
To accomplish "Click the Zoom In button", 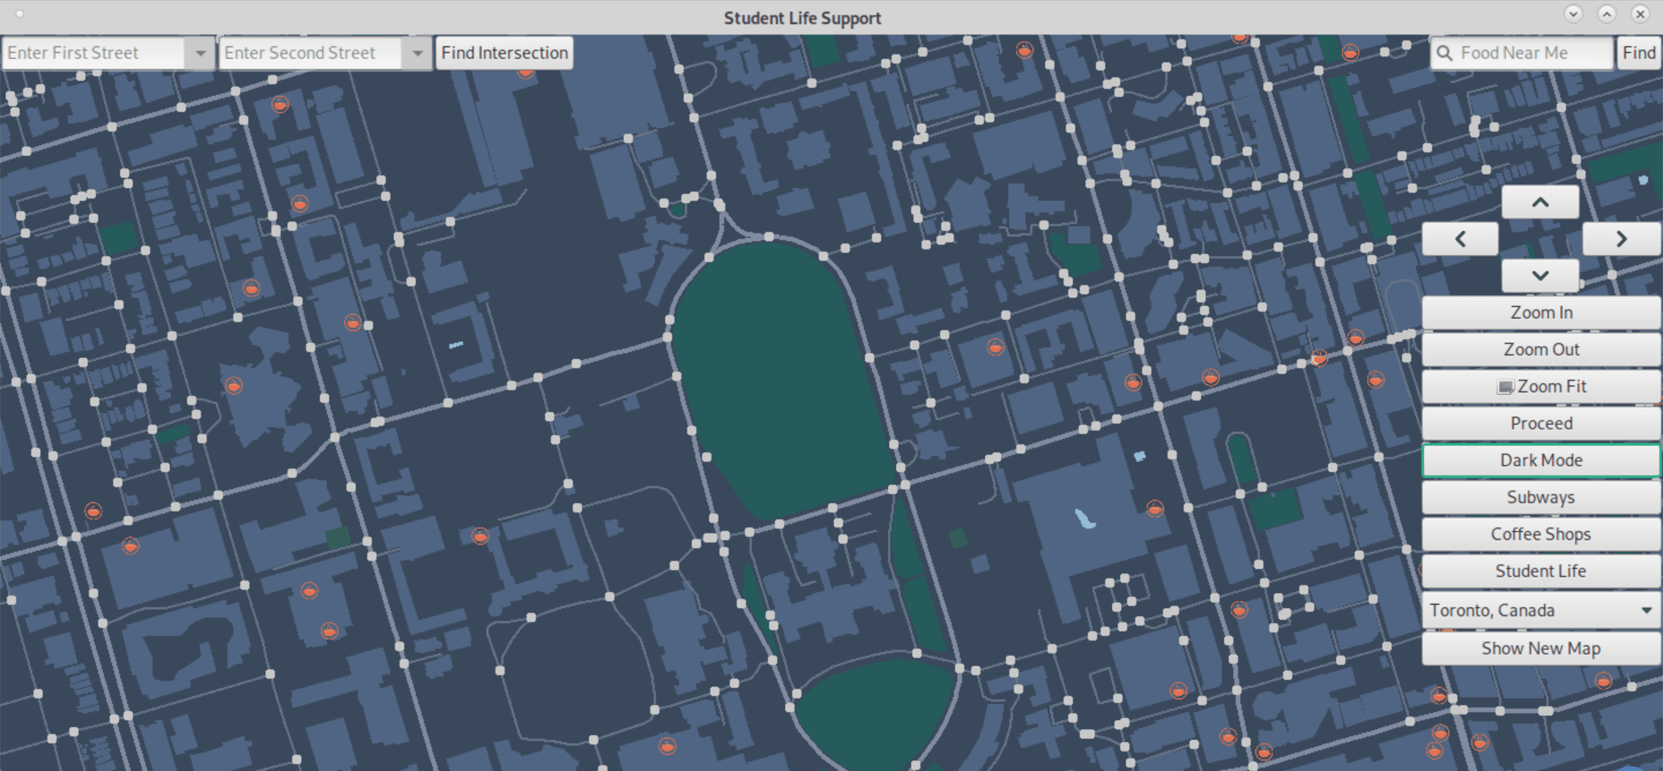I will pyautogui.click(x=1541, y=313).
